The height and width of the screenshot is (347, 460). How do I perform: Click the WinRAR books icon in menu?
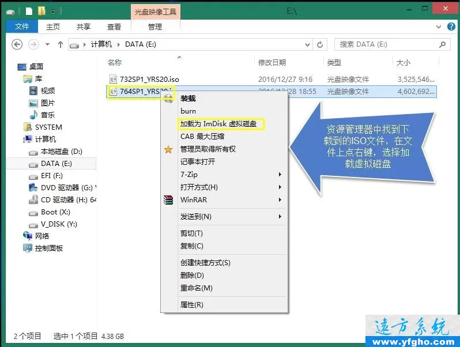point(168,200)
